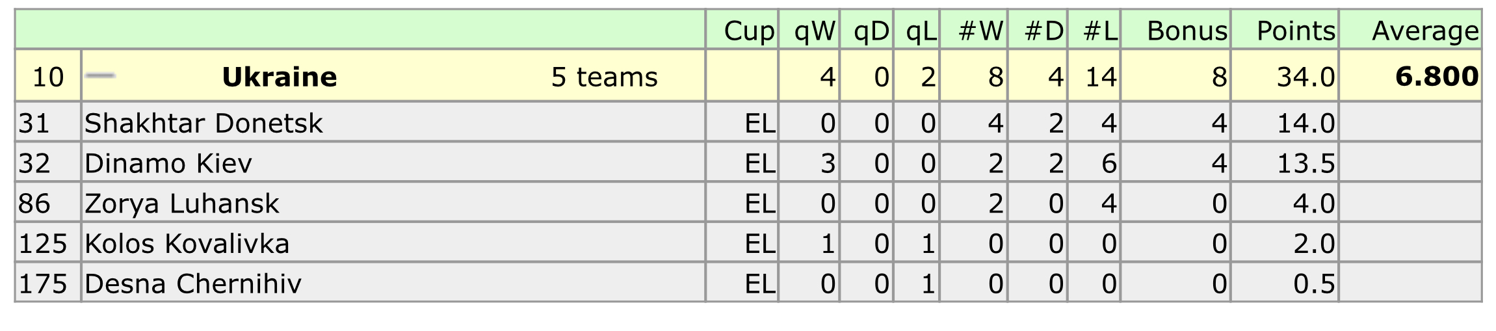1496x331 pixels.
Task: Click the #L column header
Action: (1100, 31)
